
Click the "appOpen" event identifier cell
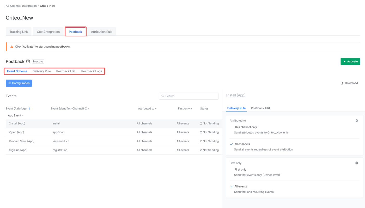(x=58, y=132)
